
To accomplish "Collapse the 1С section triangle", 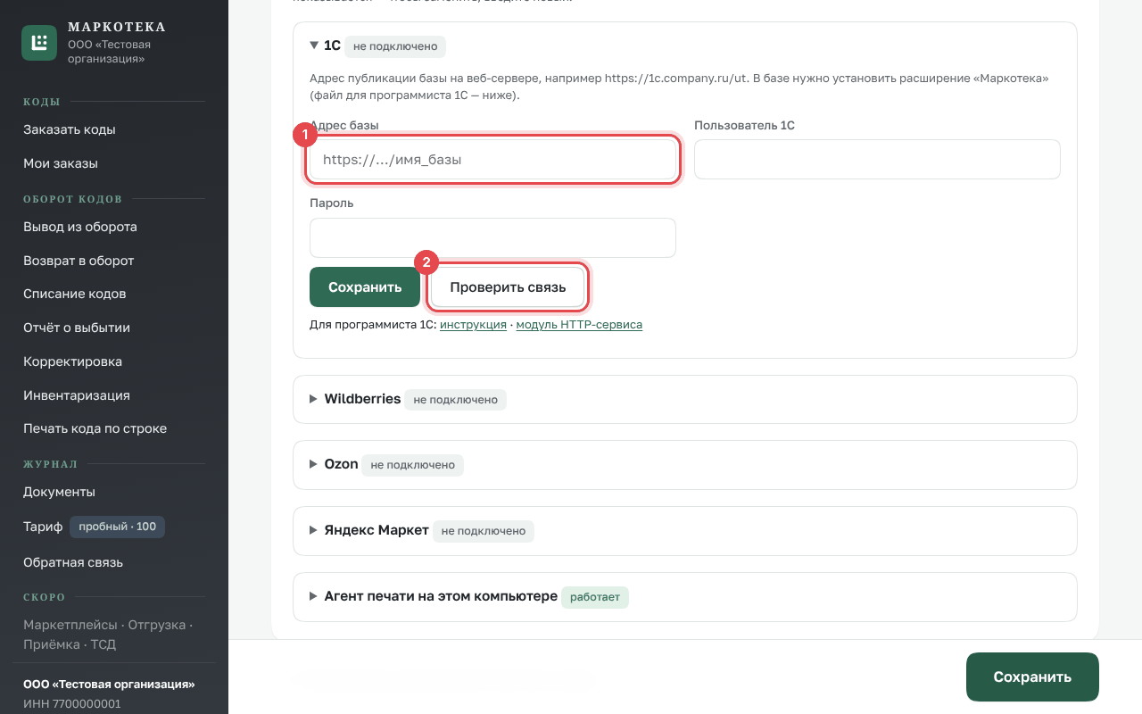I will point(314,45).
